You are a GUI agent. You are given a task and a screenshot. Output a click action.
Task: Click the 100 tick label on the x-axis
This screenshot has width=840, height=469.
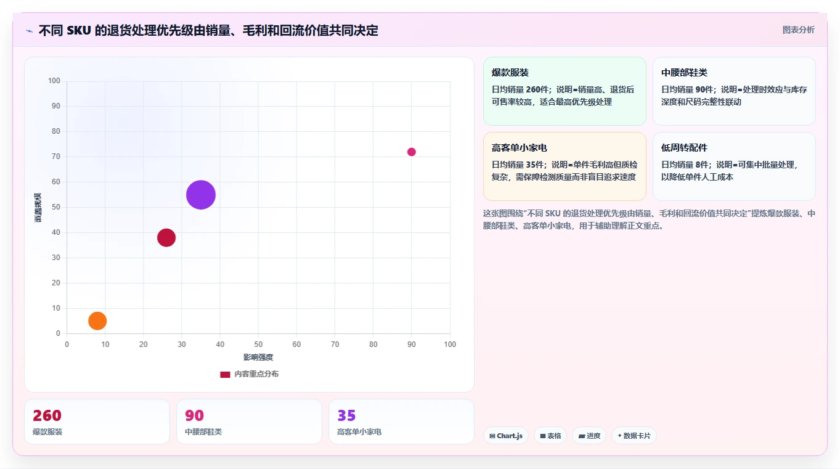pyautogui.click(x=450, y=345)
